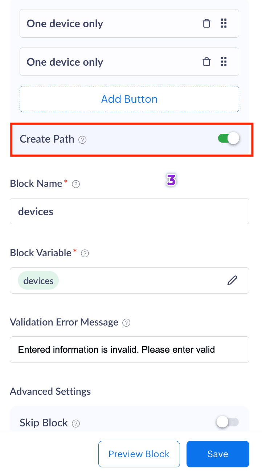Edit the Block Variable with pencil icon
The width and height of the screenshot is (262, 471).
pos(232,280)
